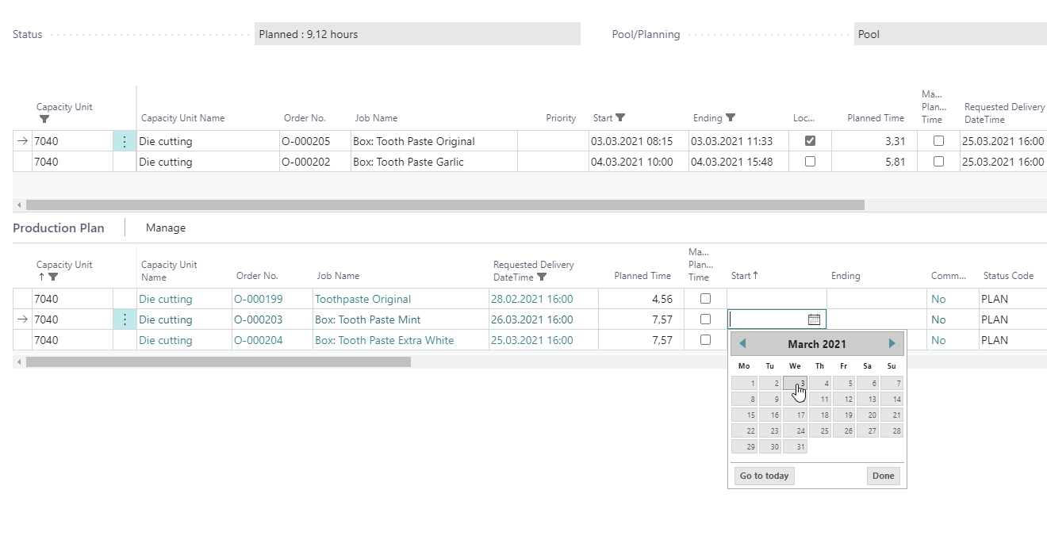
Task: Toggle Manual Planned Time for Box: Tooth Paste Mint
Action: click(705, 319)
